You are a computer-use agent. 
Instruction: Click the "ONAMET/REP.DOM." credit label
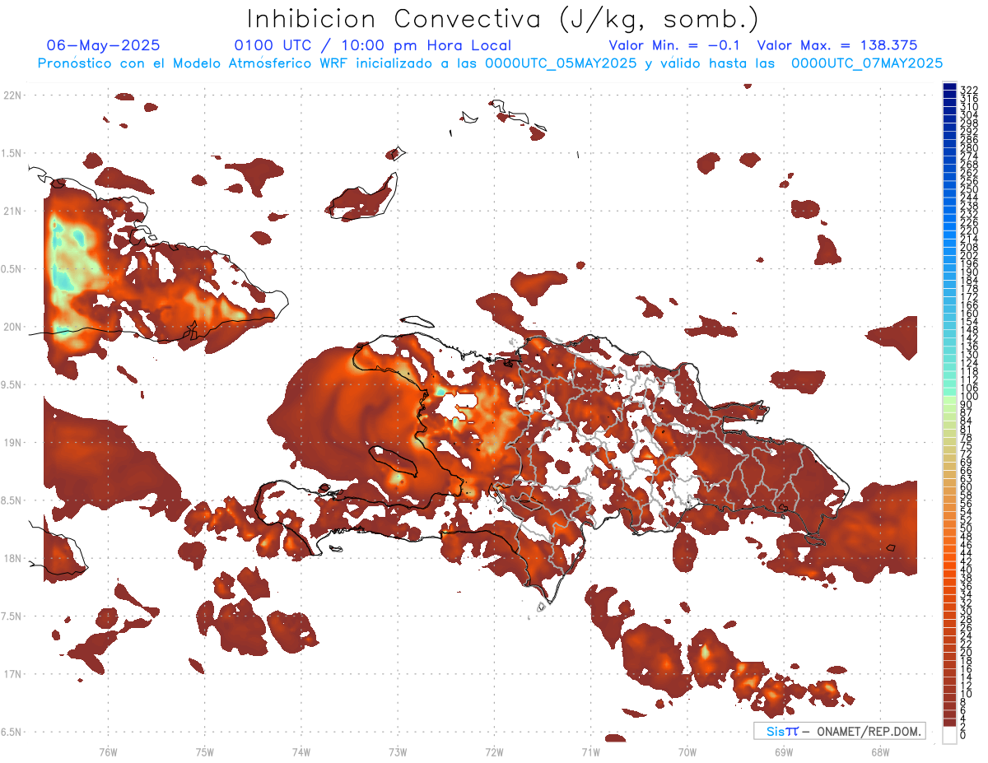(x=869, y=731)
